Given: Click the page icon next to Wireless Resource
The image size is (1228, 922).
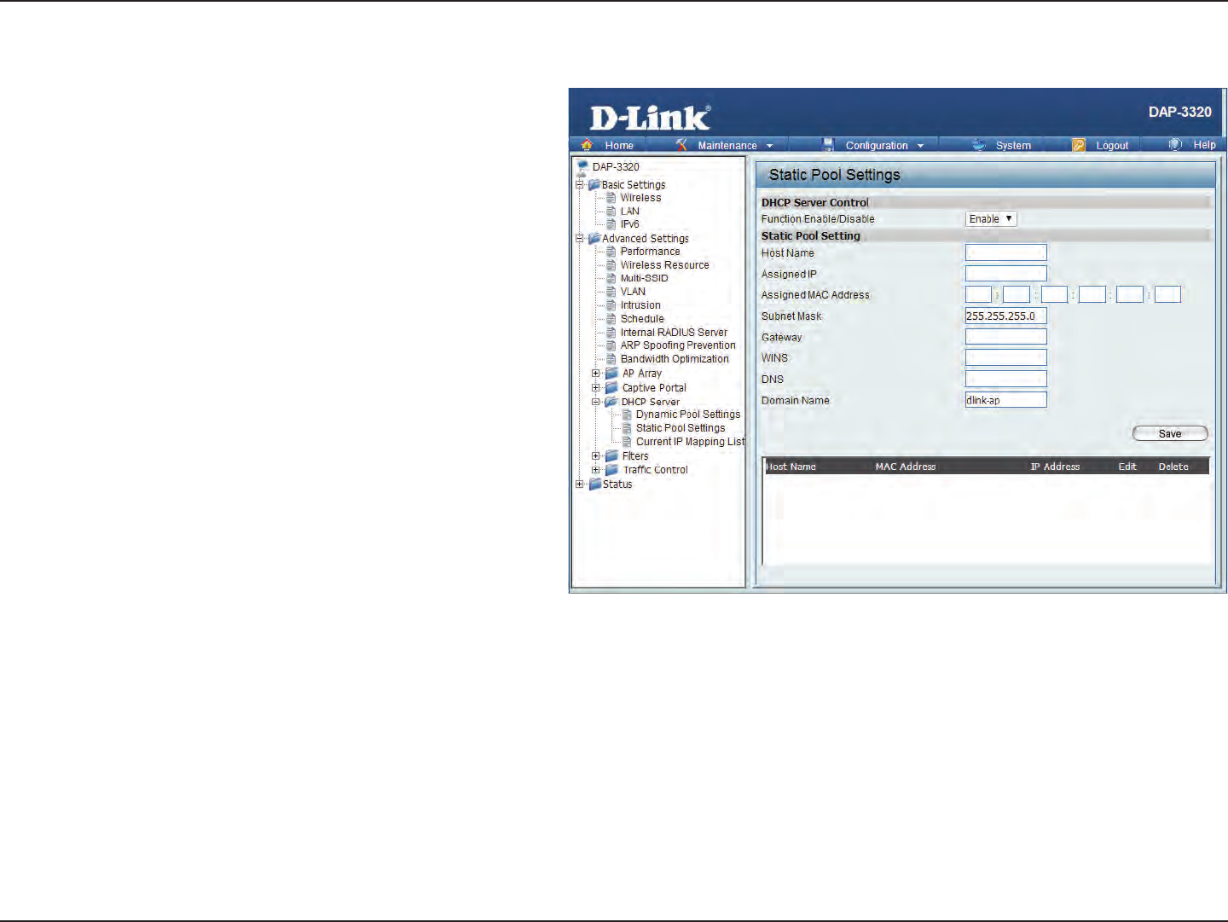Looking at the screenshot, I should [x=611, y=265].
